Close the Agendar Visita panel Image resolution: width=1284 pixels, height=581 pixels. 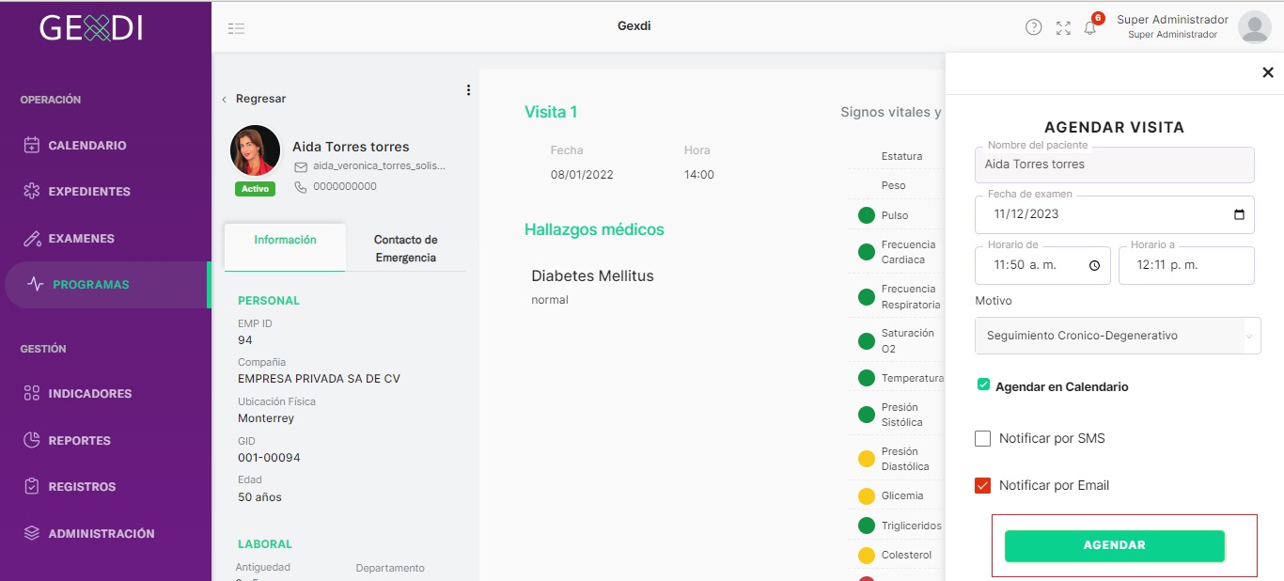tap(1267, 72)
